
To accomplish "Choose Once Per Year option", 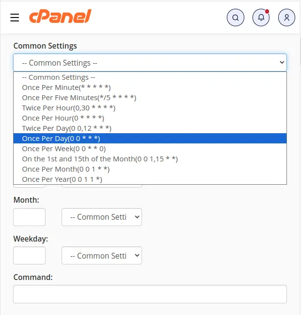I will 150,179.
